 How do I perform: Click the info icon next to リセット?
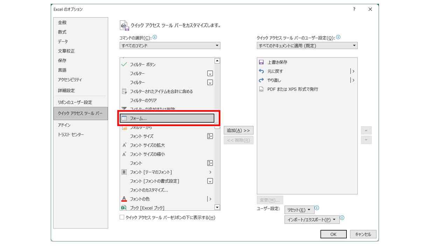(317, 208)
